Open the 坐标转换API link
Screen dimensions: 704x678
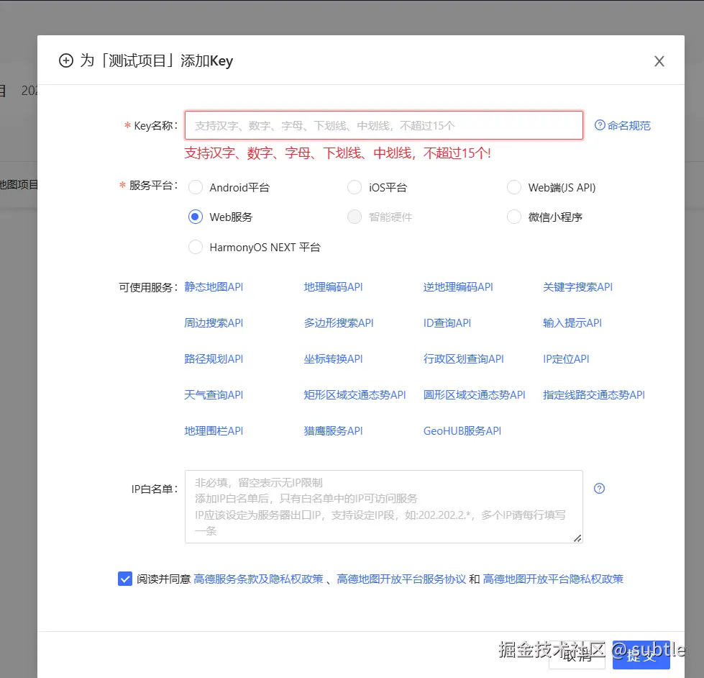(x=333, y=359)
